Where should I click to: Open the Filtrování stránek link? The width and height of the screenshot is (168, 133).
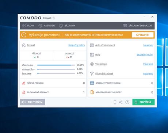point(104,73)
